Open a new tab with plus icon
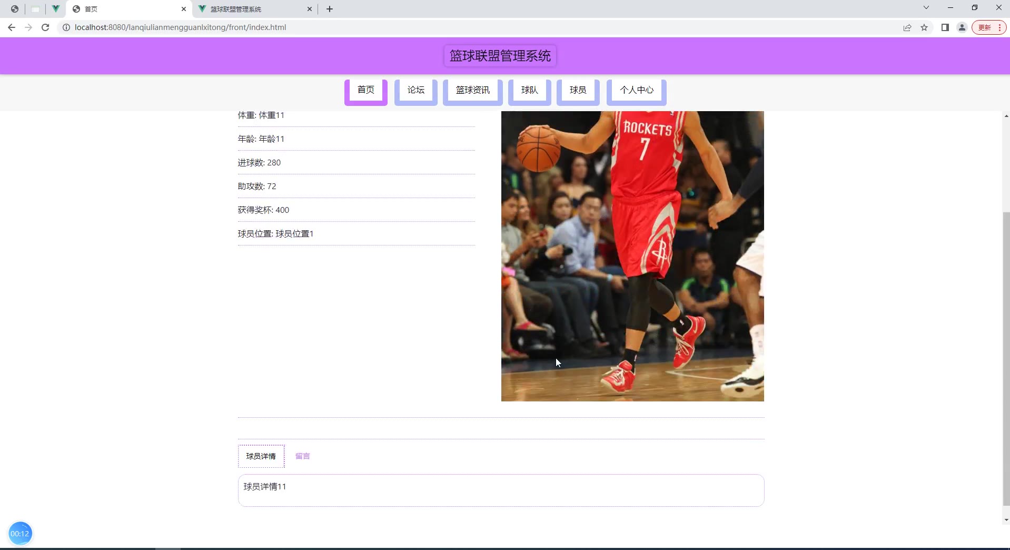Screen dimensions: 1010x550 [330, 9]
